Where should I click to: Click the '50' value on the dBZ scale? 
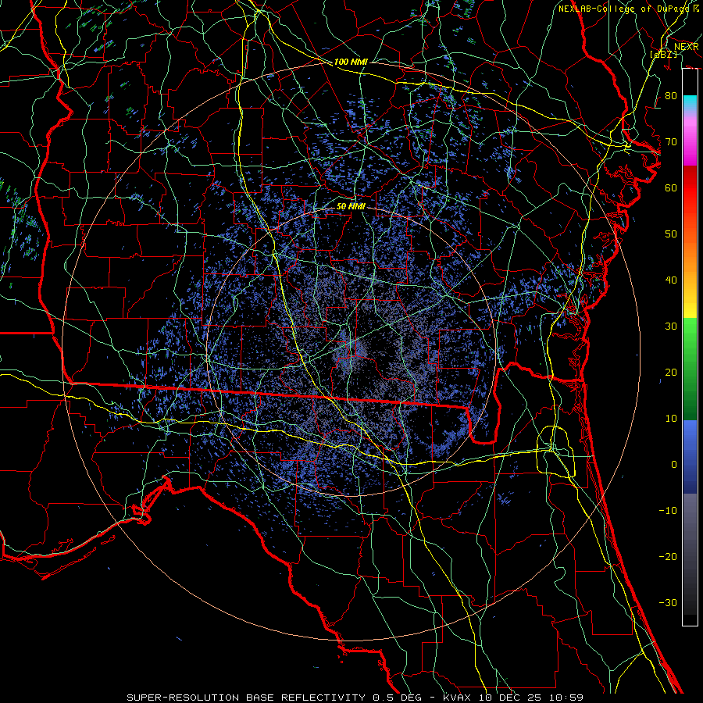[x=671, y=234]
